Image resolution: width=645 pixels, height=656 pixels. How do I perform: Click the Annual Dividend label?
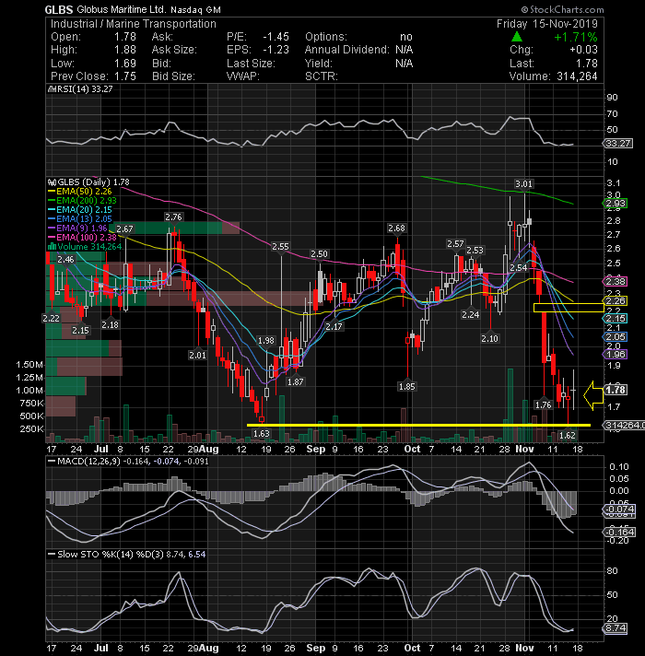click(x=347, y=50)
